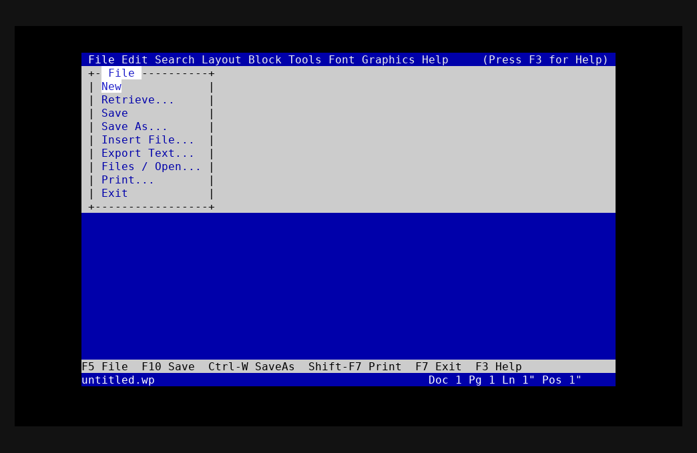Click F10 Save shortcut in bottom bar
This screenshot has height=453, width=697.
[168, 366]
